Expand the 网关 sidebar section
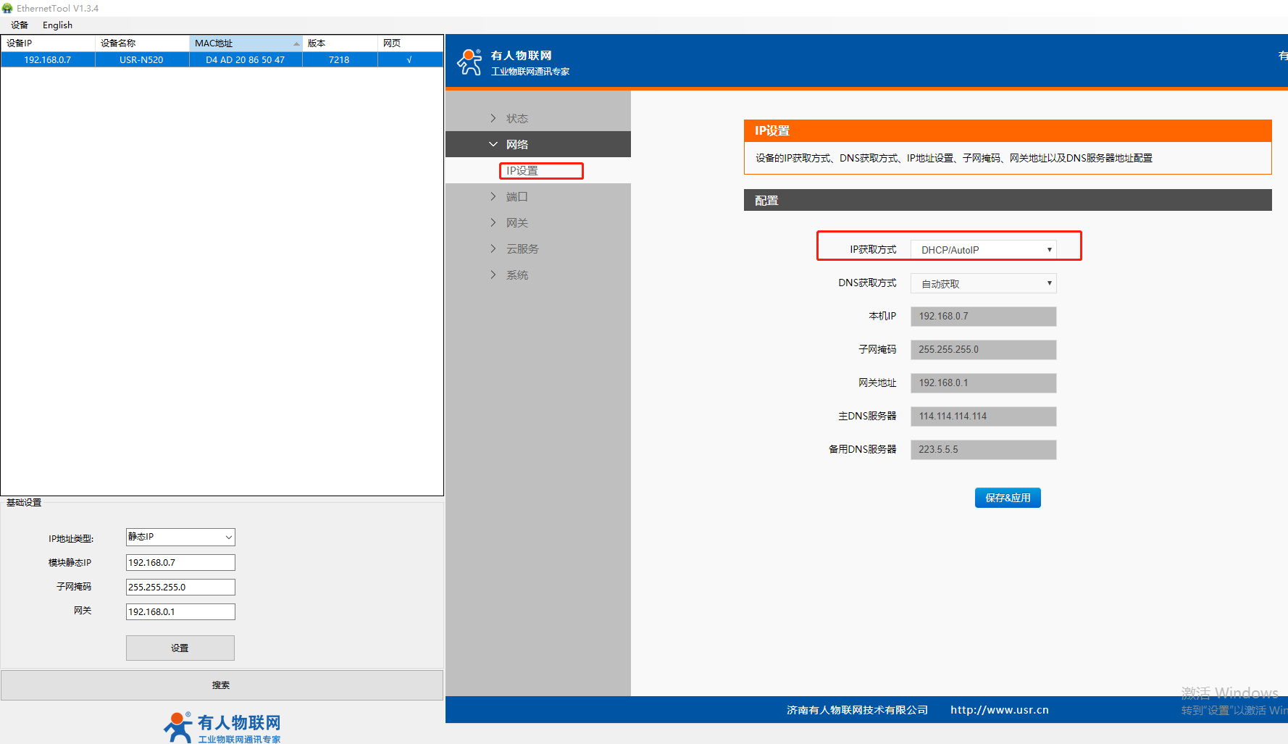 coord(517,222)
